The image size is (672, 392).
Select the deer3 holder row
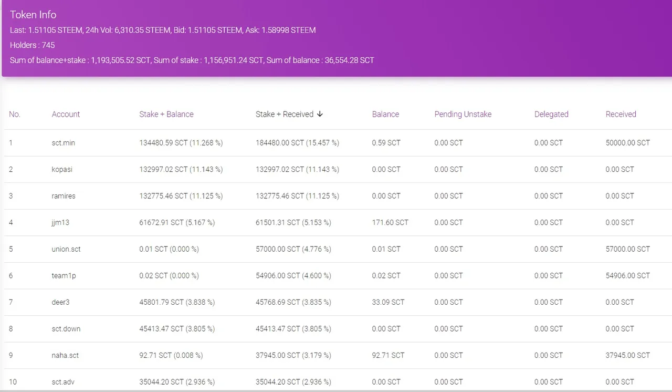point(59,302)
